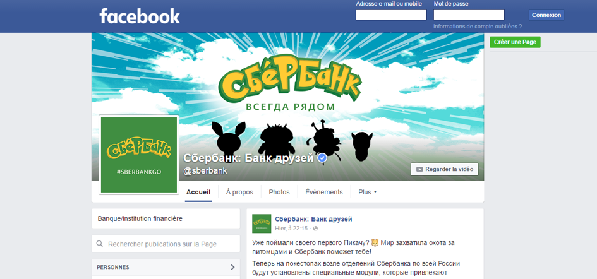Click the blue verified badge icon
Viewport: 597px width, 279px height.
click(322, 158)
